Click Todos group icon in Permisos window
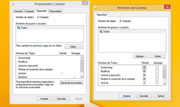Screen dimensions: 180x107 [101, 31]
